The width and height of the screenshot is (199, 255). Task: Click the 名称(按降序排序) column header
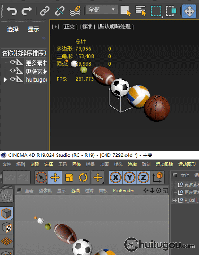[24, 53]
